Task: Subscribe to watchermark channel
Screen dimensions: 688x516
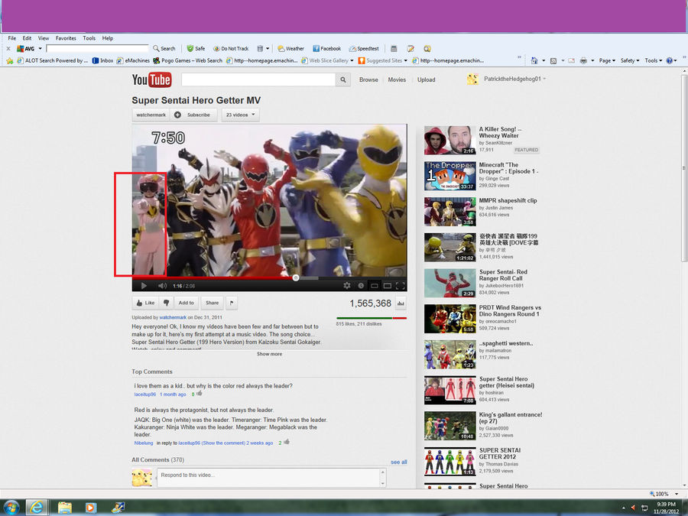Action: 198,115
